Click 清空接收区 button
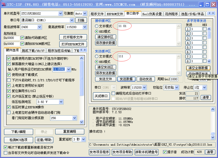The width and height of the screenshot is (218, 158). tap(105, 37)
